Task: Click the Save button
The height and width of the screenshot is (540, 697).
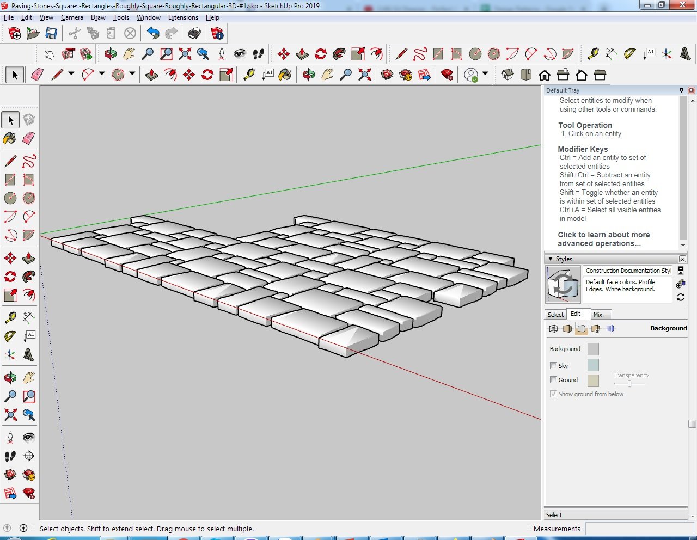Action: 52,33
